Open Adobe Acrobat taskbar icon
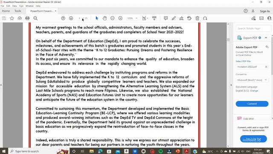273x154 pixels. tap(186, 151)
